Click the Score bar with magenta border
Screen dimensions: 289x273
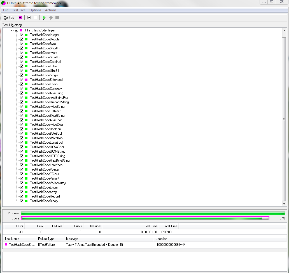145,218
